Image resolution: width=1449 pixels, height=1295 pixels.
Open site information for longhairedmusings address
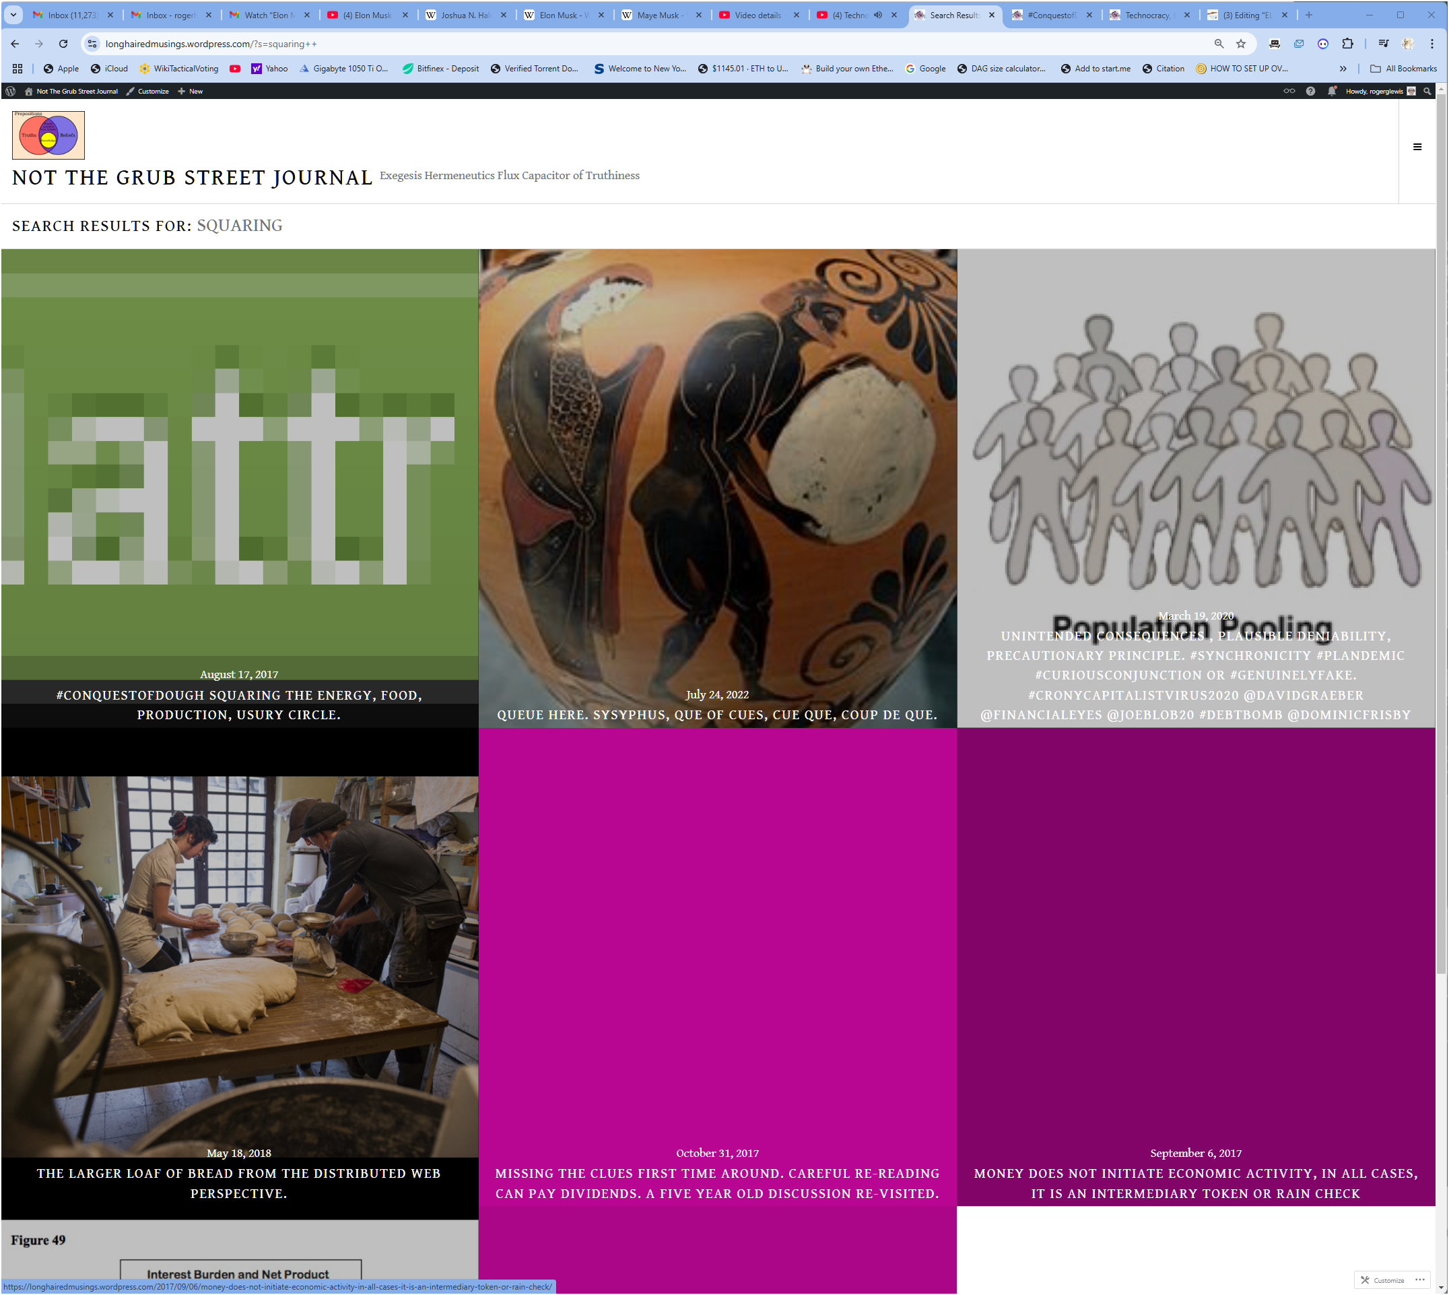coord(92,44)
